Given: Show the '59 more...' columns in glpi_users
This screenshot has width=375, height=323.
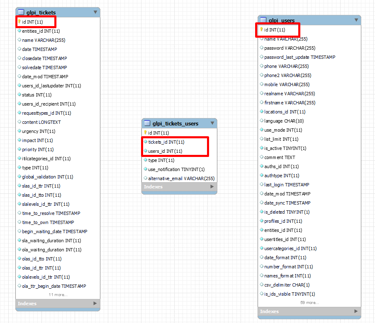Looking at the screenshot, I should [309, 303].
